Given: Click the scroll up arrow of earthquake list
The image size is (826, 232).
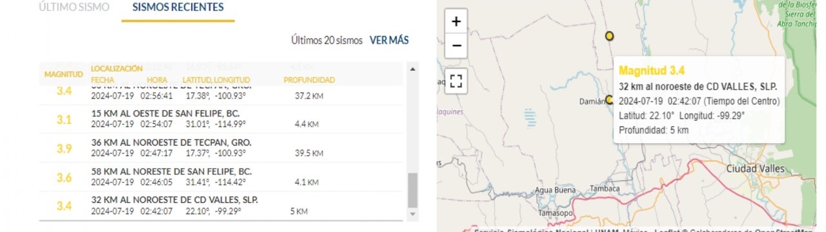Looking at the screenshot, I should click(413, 68).
